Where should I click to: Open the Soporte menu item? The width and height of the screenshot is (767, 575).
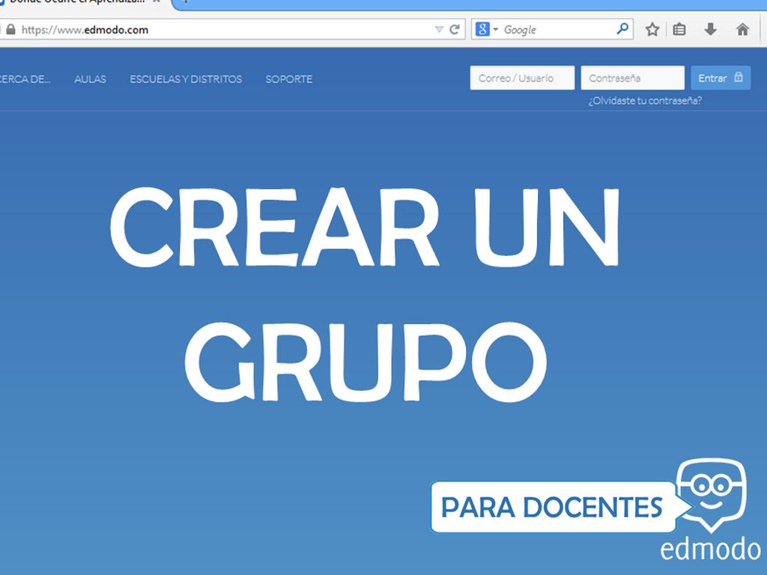[289, 79]
